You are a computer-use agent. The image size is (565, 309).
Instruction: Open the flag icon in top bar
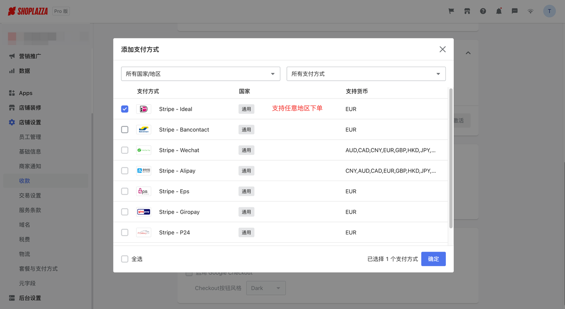(451, 11)
